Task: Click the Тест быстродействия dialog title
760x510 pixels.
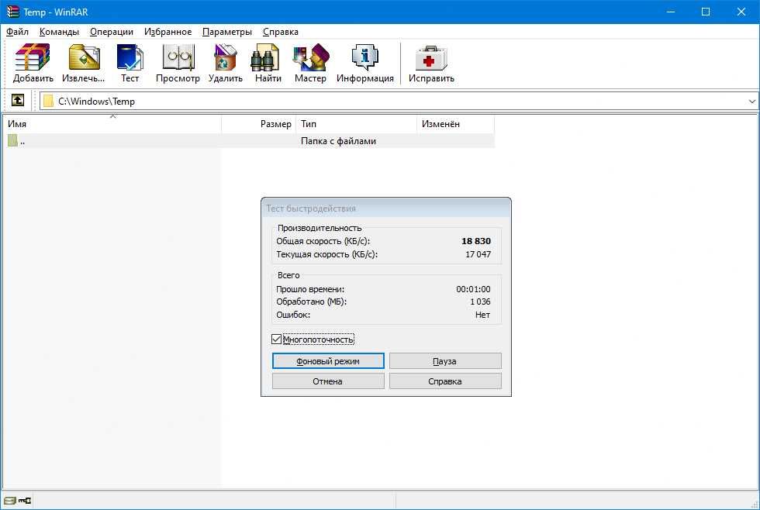Action: 311,208
